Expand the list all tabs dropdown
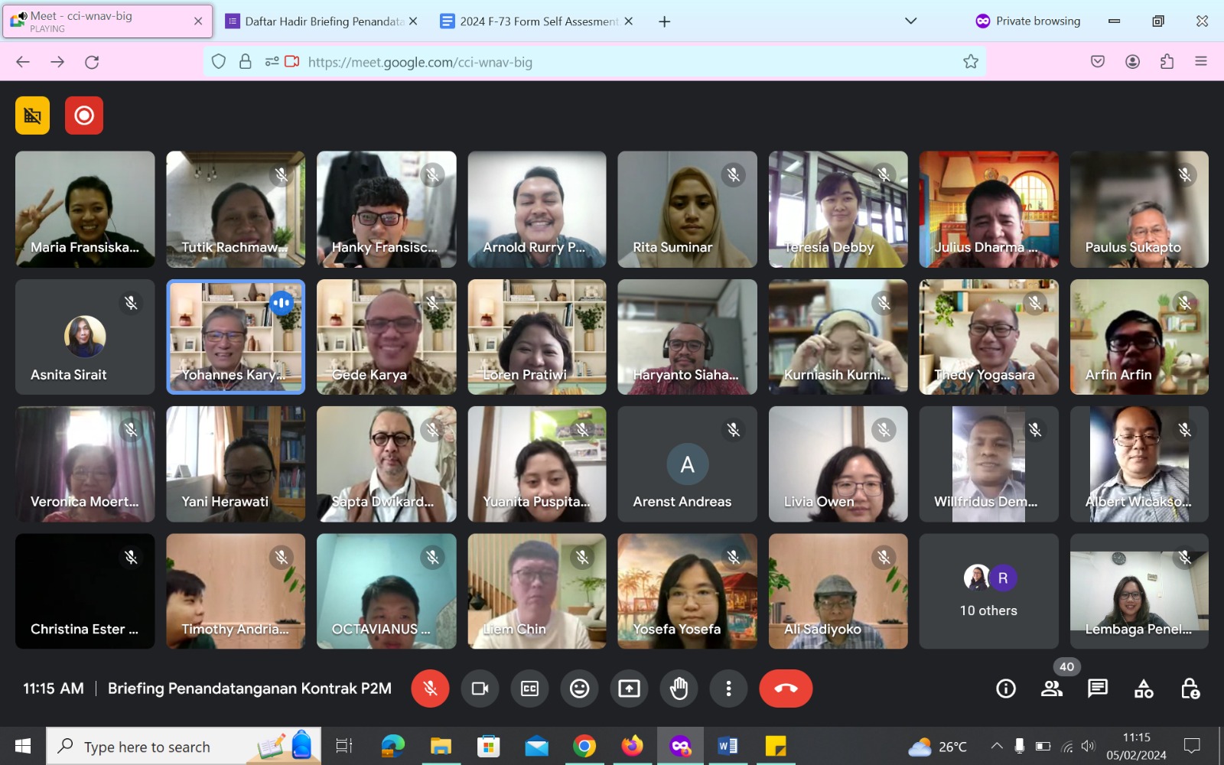1224x765 pixels. (910, 21)
